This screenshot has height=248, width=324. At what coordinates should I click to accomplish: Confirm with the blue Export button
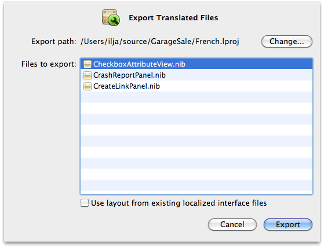point(288,224)
